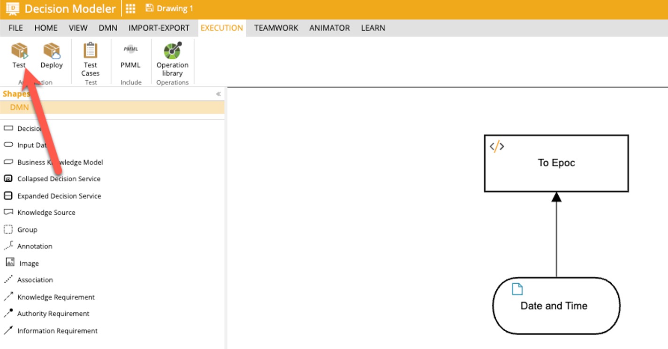Choose the Group shape
Screen dimensions: 668x349
27,230
